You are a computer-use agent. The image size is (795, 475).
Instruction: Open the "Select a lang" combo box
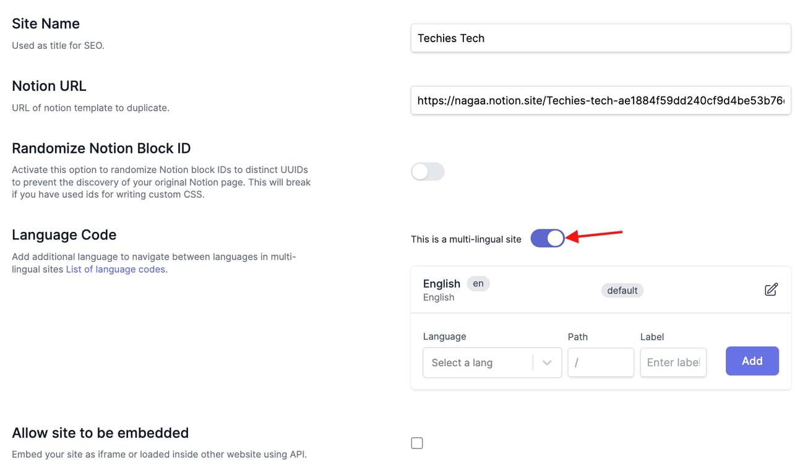(x=476, y=363)
